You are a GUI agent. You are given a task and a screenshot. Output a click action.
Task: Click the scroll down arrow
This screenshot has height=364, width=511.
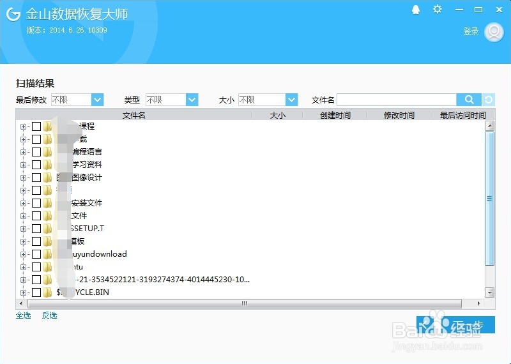click(489, 292)
